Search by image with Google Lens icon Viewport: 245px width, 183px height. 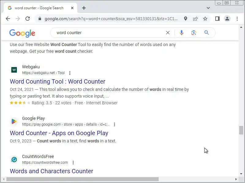(194, 33)
